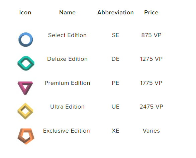Click the blue Select Edition ring icon
Viewport: 196px width, 158px height.
point(26,39)
